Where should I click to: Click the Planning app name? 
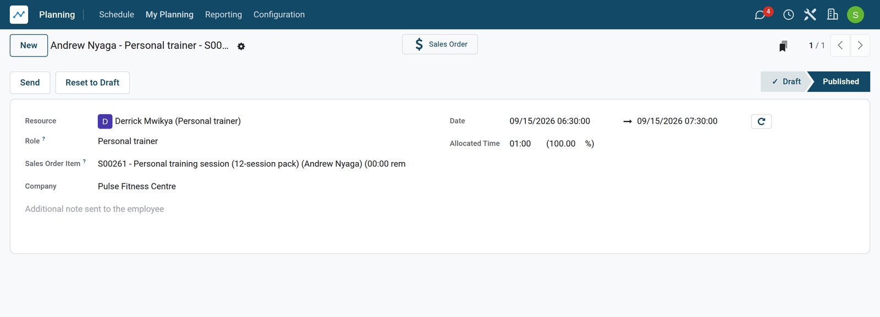point(57,15)
